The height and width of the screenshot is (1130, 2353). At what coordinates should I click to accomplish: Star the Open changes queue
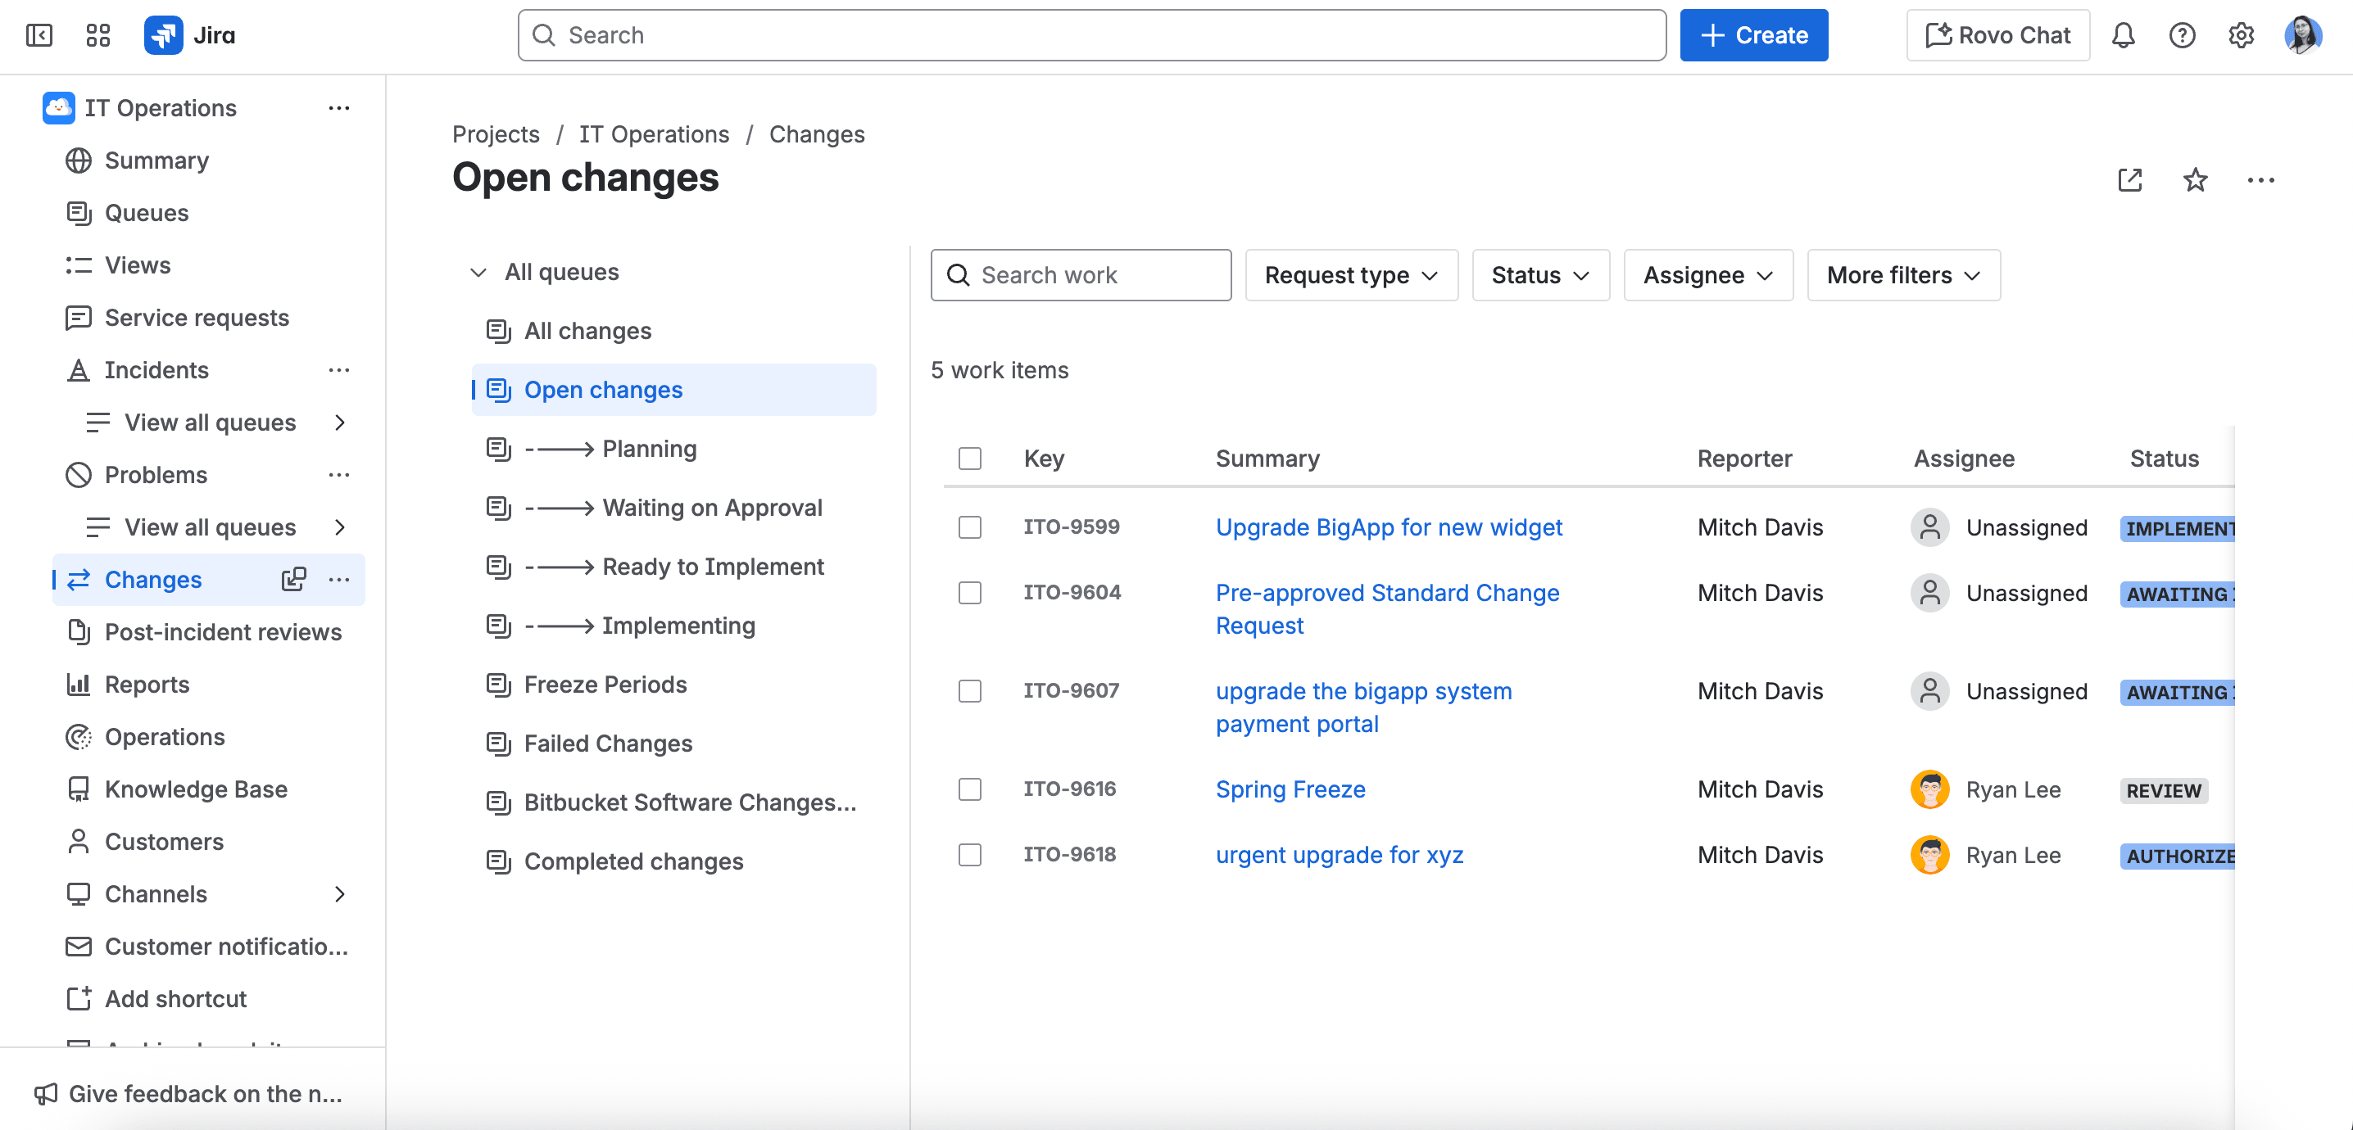[x=2195, y=180]
